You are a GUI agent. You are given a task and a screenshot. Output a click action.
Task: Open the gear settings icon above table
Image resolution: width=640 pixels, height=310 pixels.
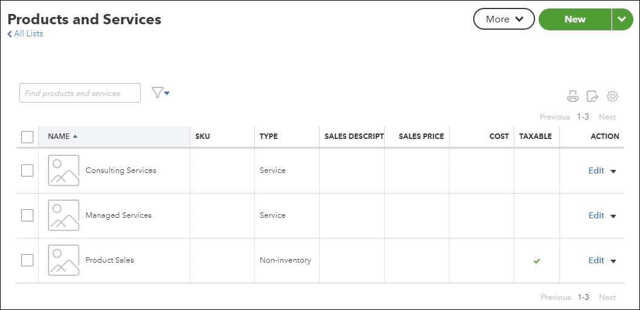(x=612, y=96)
